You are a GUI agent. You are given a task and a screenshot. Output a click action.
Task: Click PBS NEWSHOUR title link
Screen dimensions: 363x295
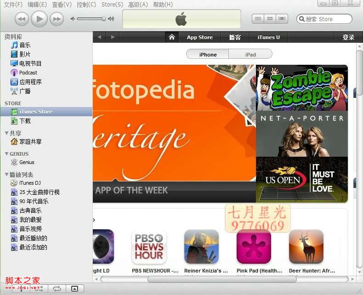pos(155,271)
